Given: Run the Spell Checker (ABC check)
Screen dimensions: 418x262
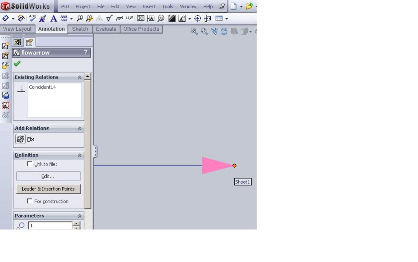Looking at the screenshot, I should tap(33, 18).
